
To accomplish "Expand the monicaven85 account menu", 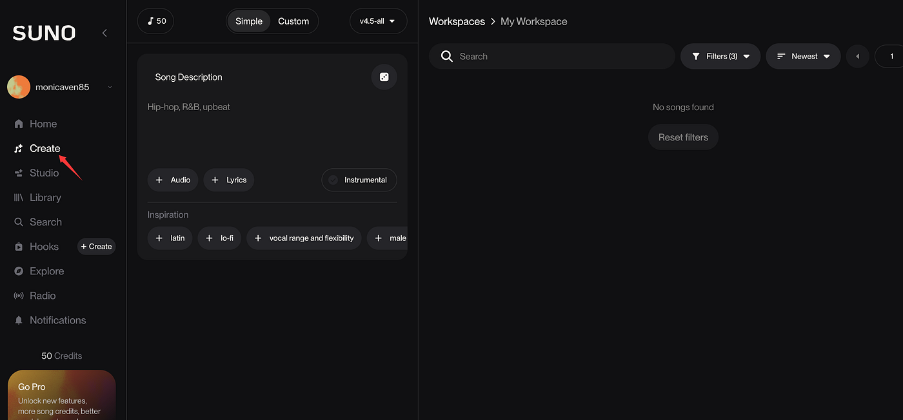I will tap(62, 87).
